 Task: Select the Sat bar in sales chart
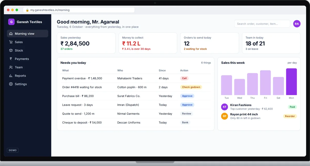pos(278,86)
